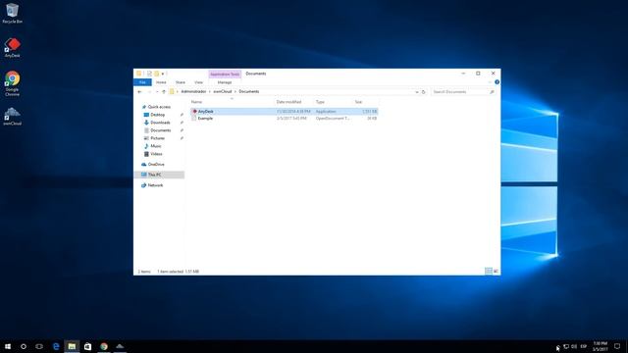Switch to the Manage ribbon tab
Viewport: 628px width, 353px height.
pos(225,82)
